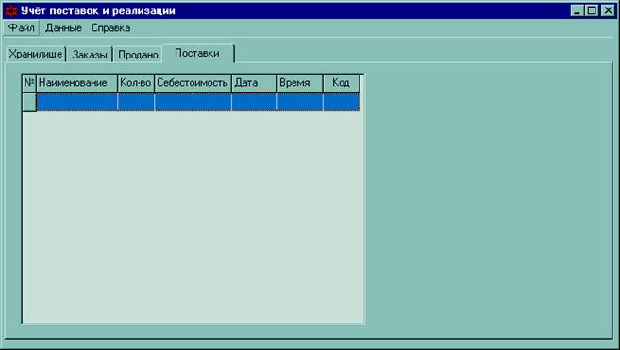This screenshot has height=350, width=620.
Task: Click the № column header
Action: pyautogui.click(x=29, y=83)
